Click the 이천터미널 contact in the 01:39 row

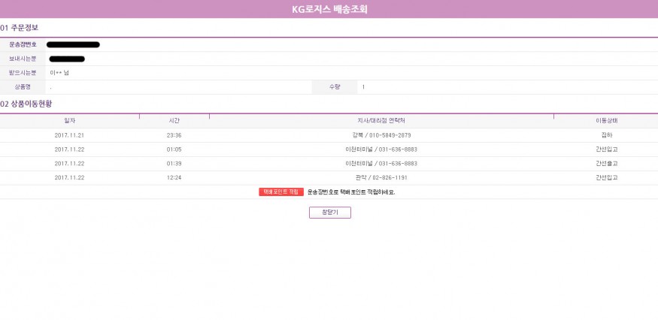pyautogui.click(x=381, y=164)
